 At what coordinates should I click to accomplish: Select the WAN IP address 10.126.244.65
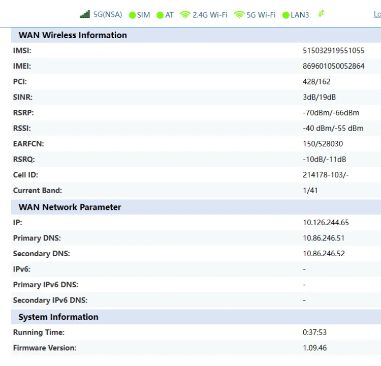pos(326,223)
